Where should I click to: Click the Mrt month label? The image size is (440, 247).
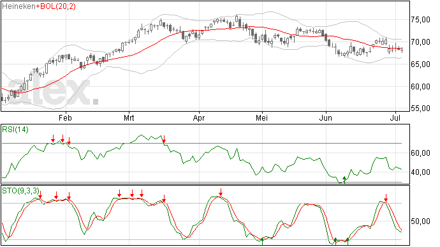point(129,117)
